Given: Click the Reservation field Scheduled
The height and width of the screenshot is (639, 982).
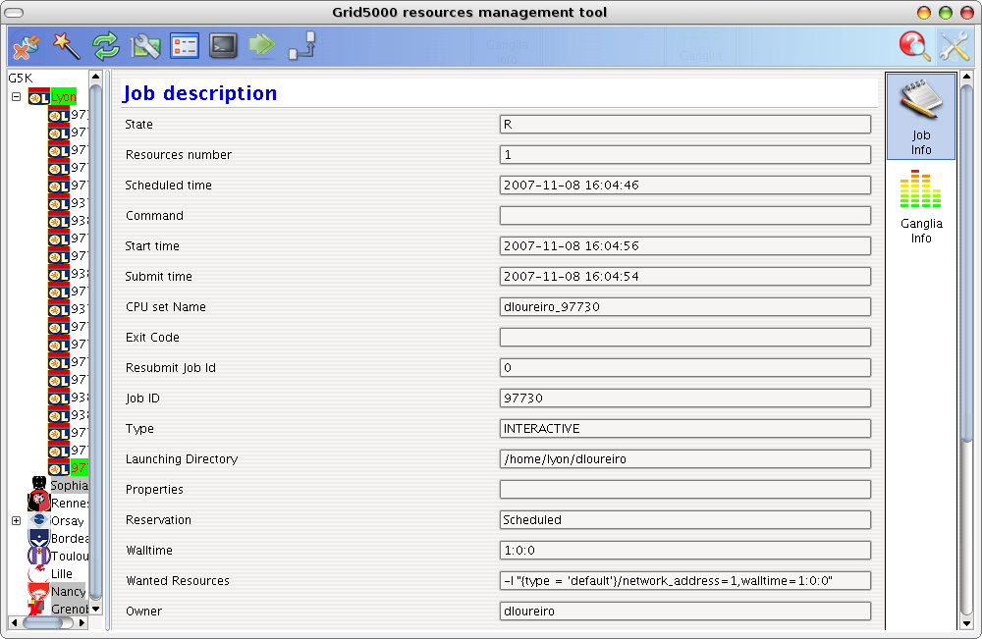Looking at the screenshot, I should pos(685,520).
